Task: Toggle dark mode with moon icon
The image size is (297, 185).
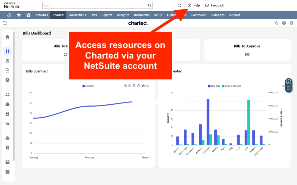Action: coord(277,23)
